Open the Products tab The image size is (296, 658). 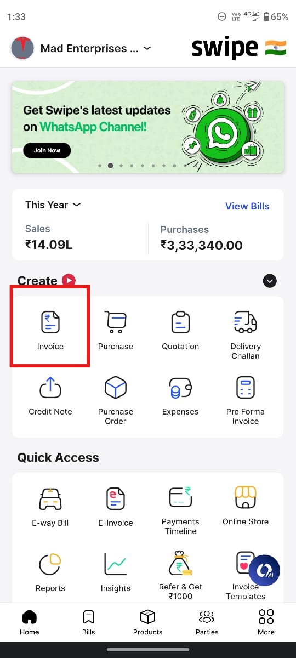pos(147,622)
